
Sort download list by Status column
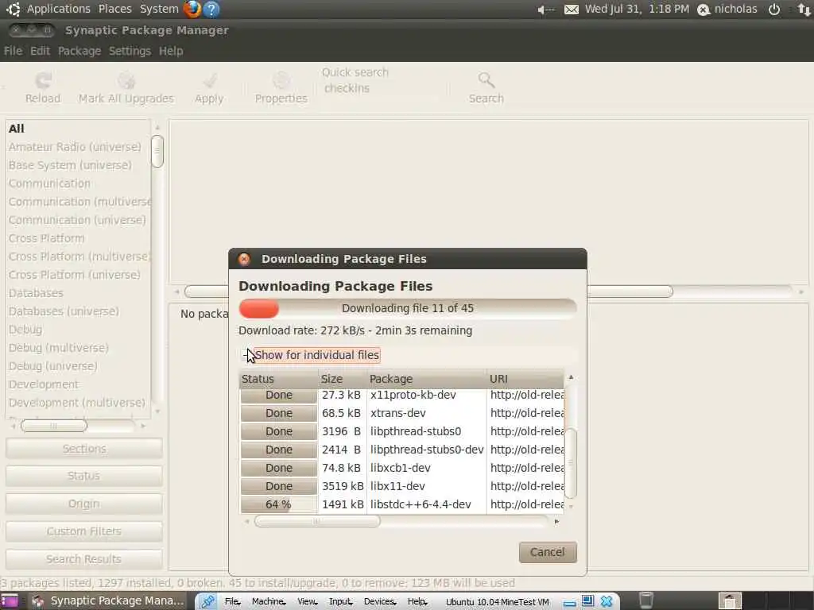(279, 379)
